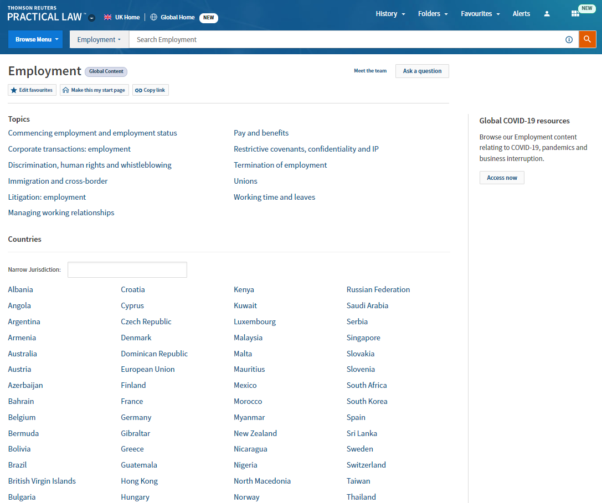Click the orange search magnifier button
This screenshot has height=503, width=602.
[x=587, y=39]
